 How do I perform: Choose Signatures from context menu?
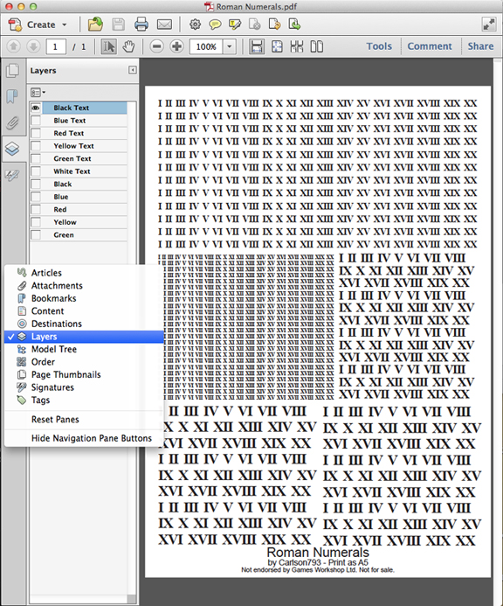[x=84, y=387]
